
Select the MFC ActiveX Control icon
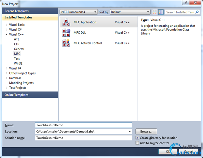tap(66, 43)
